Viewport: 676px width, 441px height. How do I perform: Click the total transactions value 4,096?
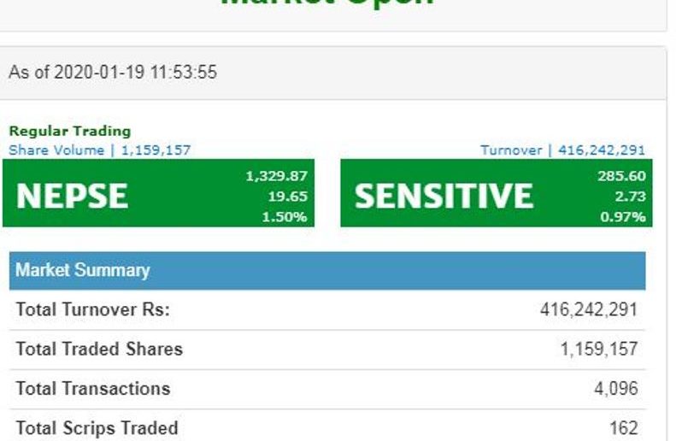coord(615,389)
